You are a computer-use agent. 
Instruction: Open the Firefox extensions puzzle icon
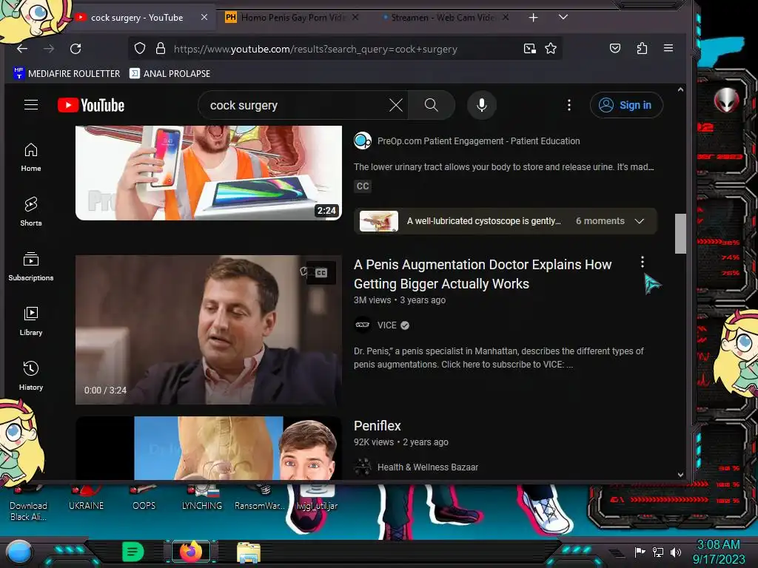[642, 48]
